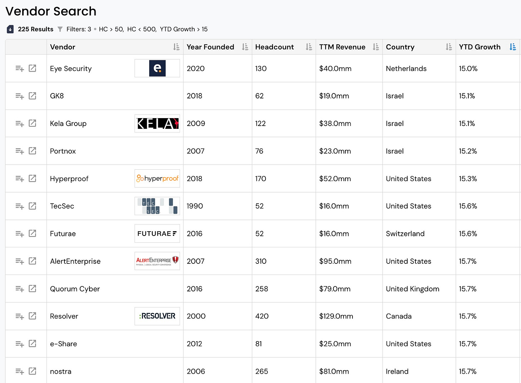Open the Kela Group vendor name
The height and width of the screenshot is (383, 521).
[68, 123]
